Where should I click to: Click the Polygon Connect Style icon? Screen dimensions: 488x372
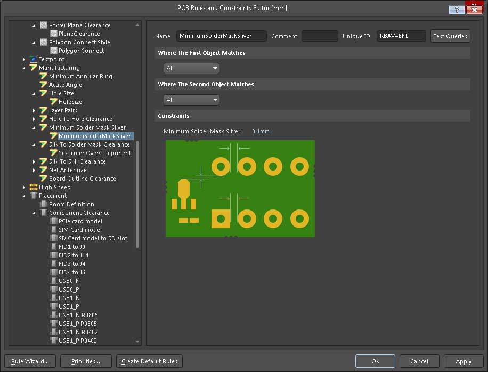point(44,42)
